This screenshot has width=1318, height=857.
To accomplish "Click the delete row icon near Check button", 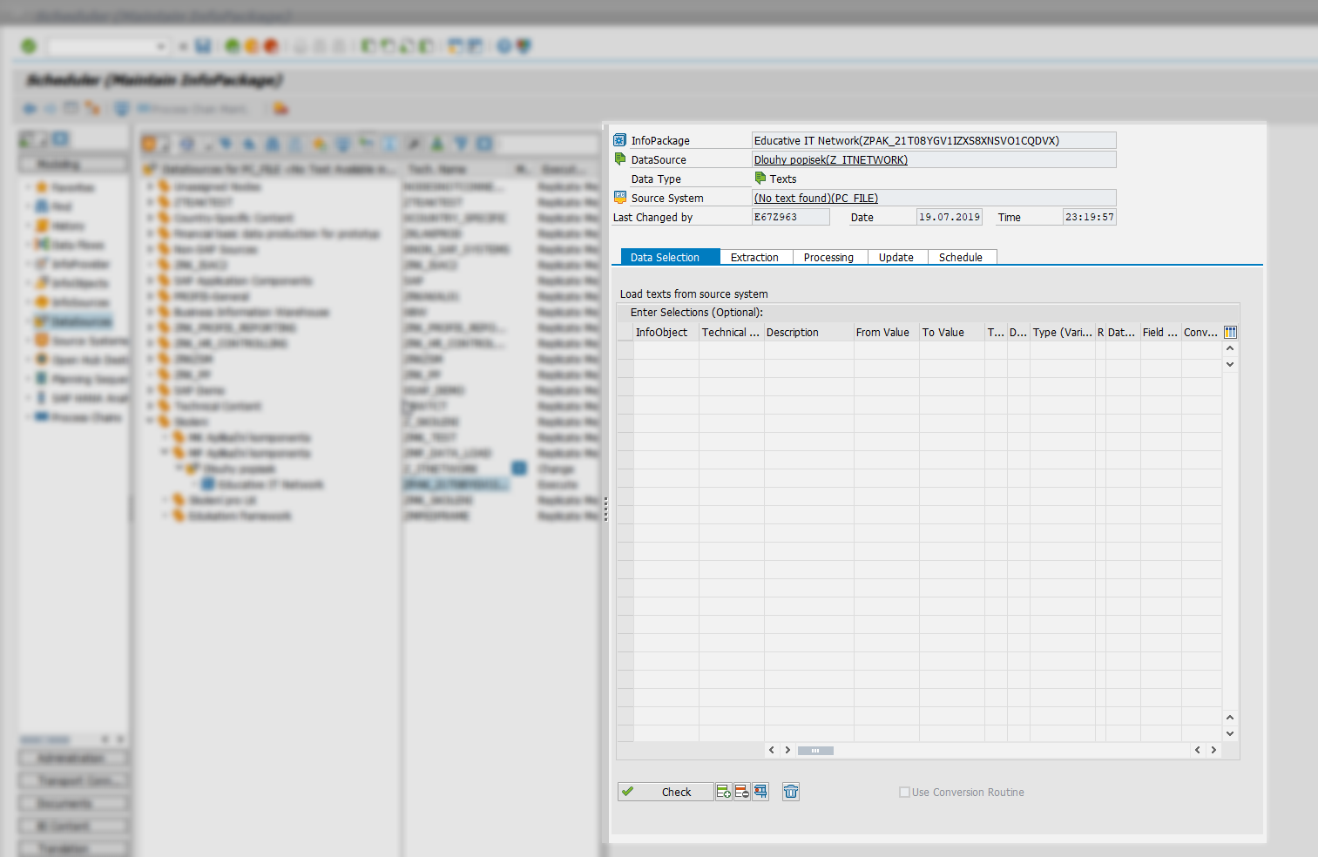I will [741, 792].
